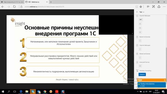
Task: Open the red app icon in taskbar
Action: pos(57,92)
